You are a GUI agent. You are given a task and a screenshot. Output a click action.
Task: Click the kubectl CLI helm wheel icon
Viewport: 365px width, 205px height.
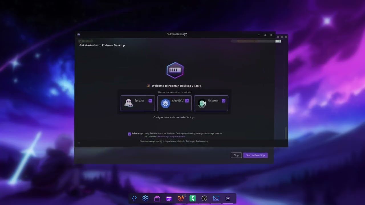pyautogui.click(x=165, y=103)
